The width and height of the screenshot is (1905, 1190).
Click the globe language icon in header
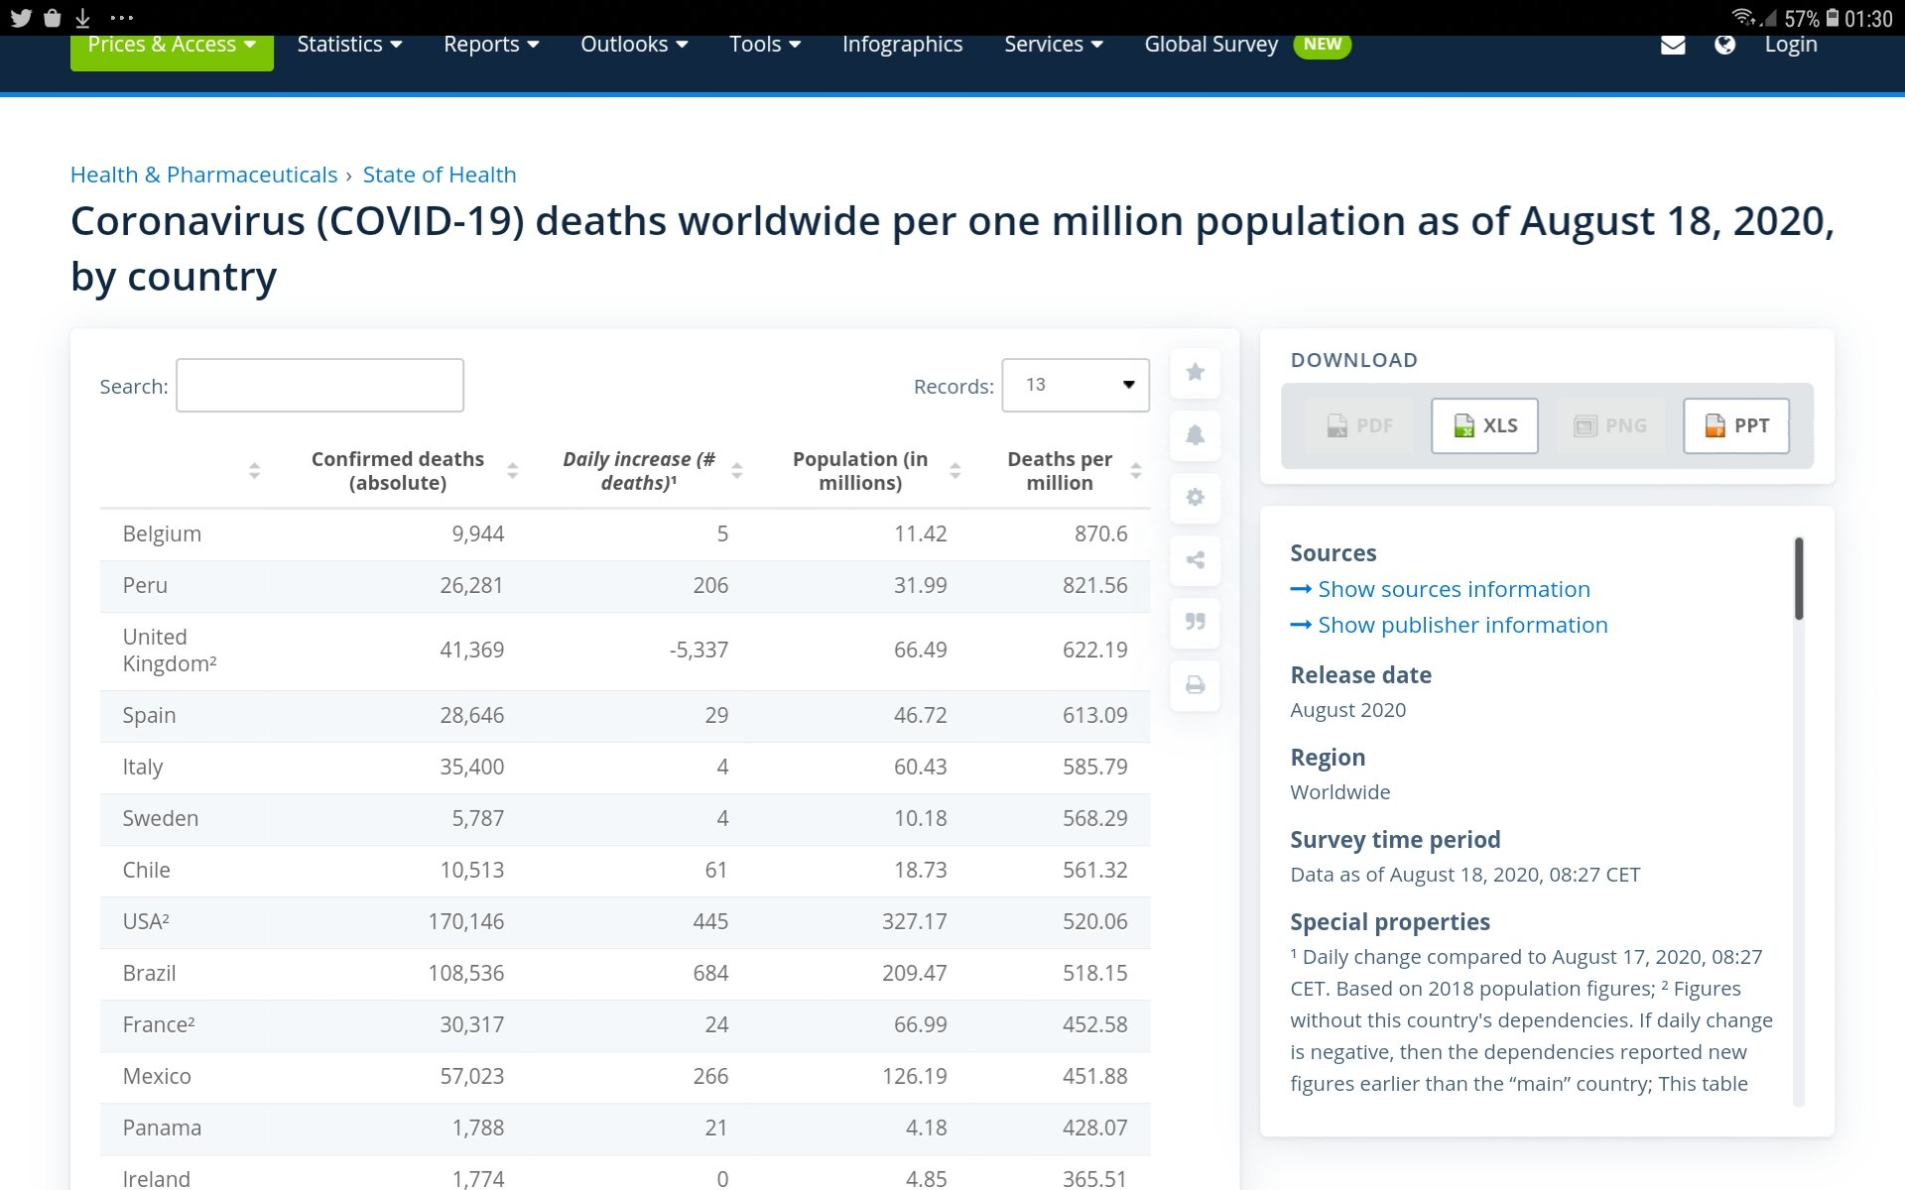click(1724, 45)
